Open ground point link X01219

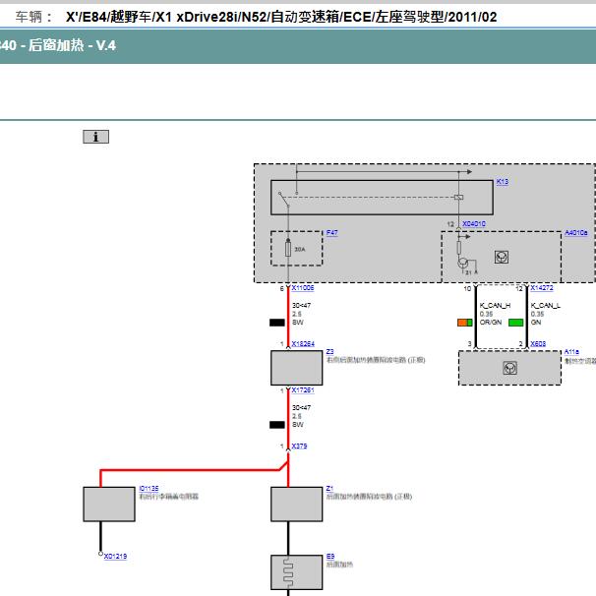115,556
